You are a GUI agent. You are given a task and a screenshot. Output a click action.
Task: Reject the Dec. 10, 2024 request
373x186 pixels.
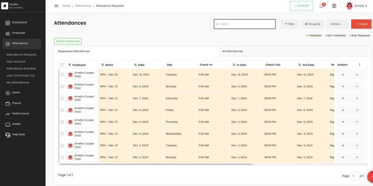click(357, 75)
